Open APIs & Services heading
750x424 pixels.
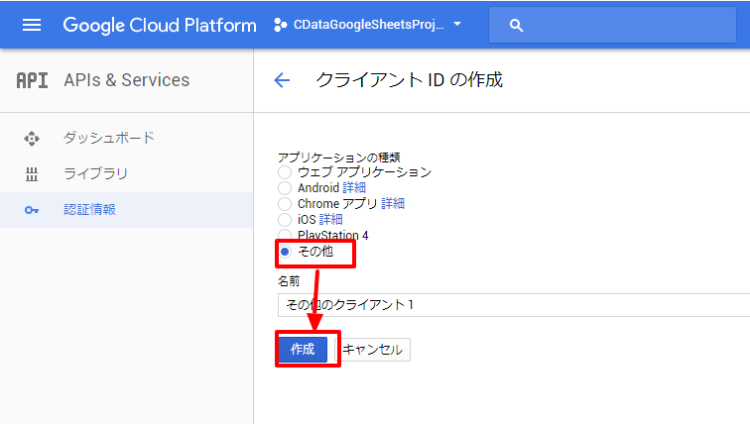[x=127, y=80]
